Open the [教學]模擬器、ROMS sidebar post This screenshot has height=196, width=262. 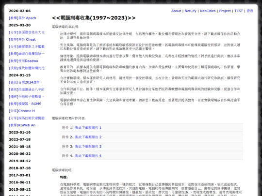[x=25, y=104]
